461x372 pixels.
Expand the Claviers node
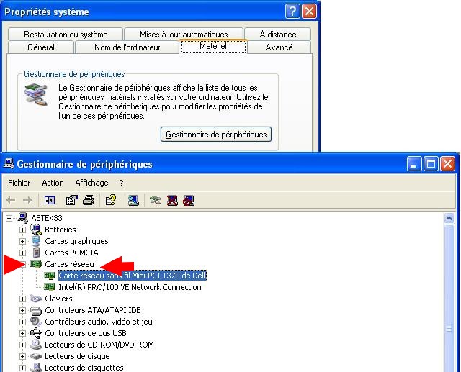(x=23, y=299)
